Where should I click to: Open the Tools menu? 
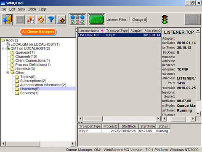(x=32, y=9)
